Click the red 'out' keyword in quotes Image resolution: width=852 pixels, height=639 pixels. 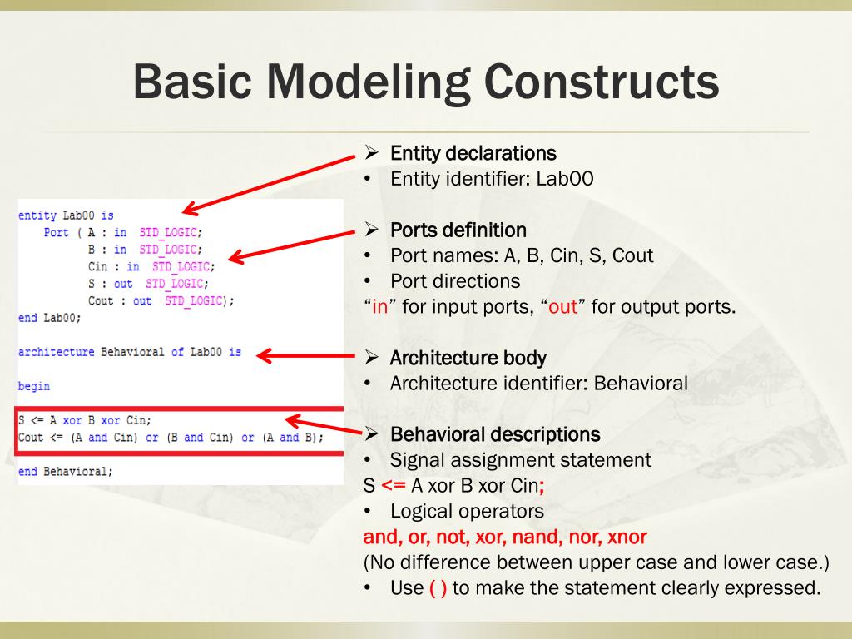tap(562, 307)
